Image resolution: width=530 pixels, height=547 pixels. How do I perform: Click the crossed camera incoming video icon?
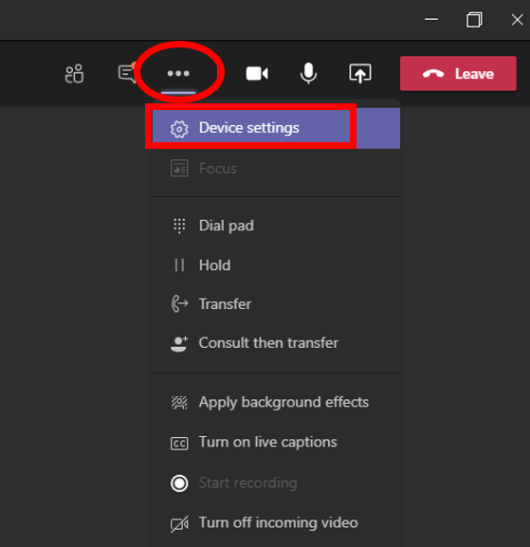tap(179, 524)
